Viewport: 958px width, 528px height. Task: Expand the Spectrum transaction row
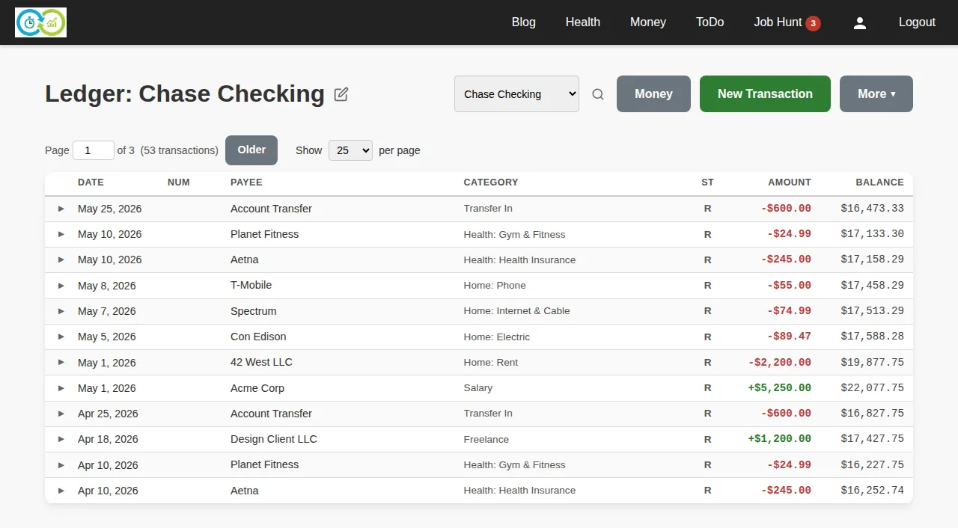[x=61, y=311]
